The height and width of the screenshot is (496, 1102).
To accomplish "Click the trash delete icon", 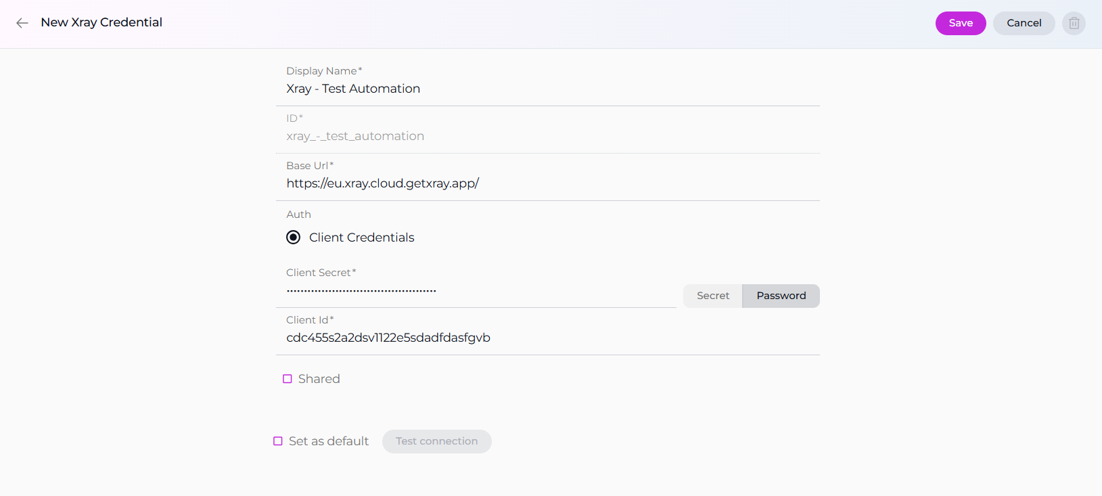I will (1074, 23).
